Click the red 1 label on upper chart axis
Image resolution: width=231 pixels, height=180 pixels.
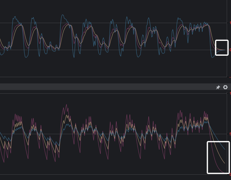(x=230, y=23)
